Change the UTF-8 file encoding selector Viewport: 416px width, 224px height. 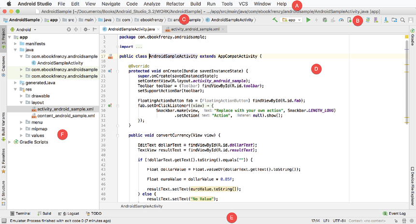click(339, 221)
